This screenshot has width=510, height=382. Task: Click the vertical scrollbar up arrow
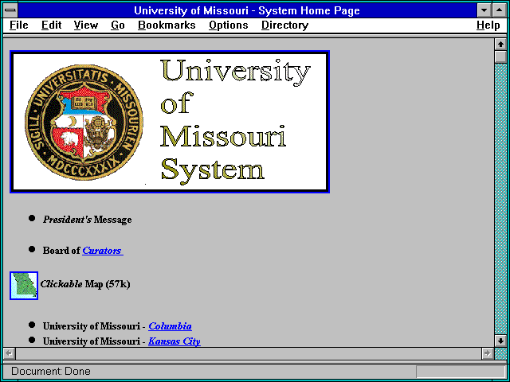point(500,45)
